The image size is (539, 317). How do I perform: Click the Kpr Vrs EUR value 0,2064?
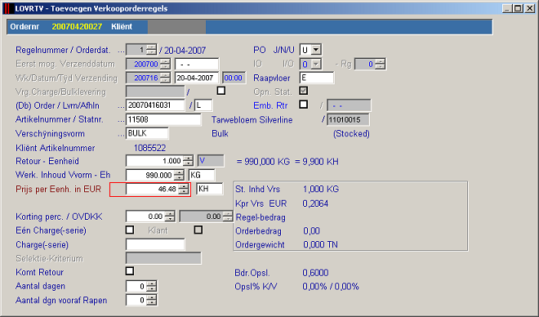pyautogui.click(x=315, y=203)
